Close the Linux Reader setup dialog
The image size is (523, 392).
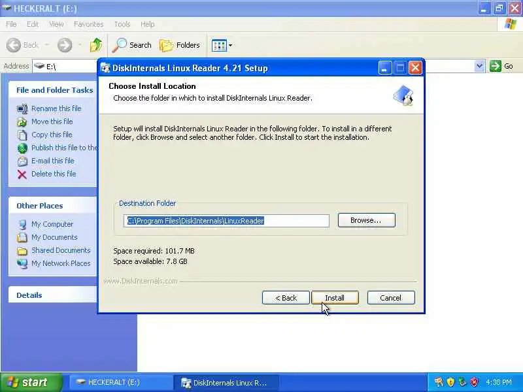(x=415, y=68)
